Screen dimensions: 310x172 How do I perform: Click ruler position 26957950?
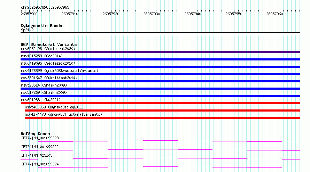234,14
